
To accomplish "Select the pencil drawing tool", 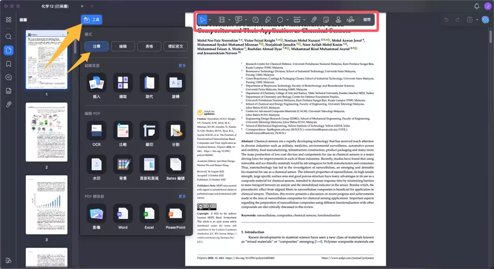I will [268, 19].
